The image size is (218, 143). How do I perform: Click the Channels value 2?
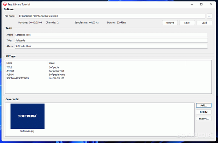pos(58,22)
